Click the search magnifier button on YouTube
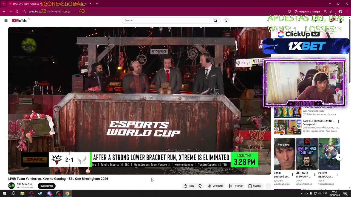The image size is (351, 197). [x=215, y=21]
